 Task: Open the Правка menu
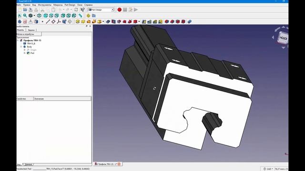pos(27,5)
